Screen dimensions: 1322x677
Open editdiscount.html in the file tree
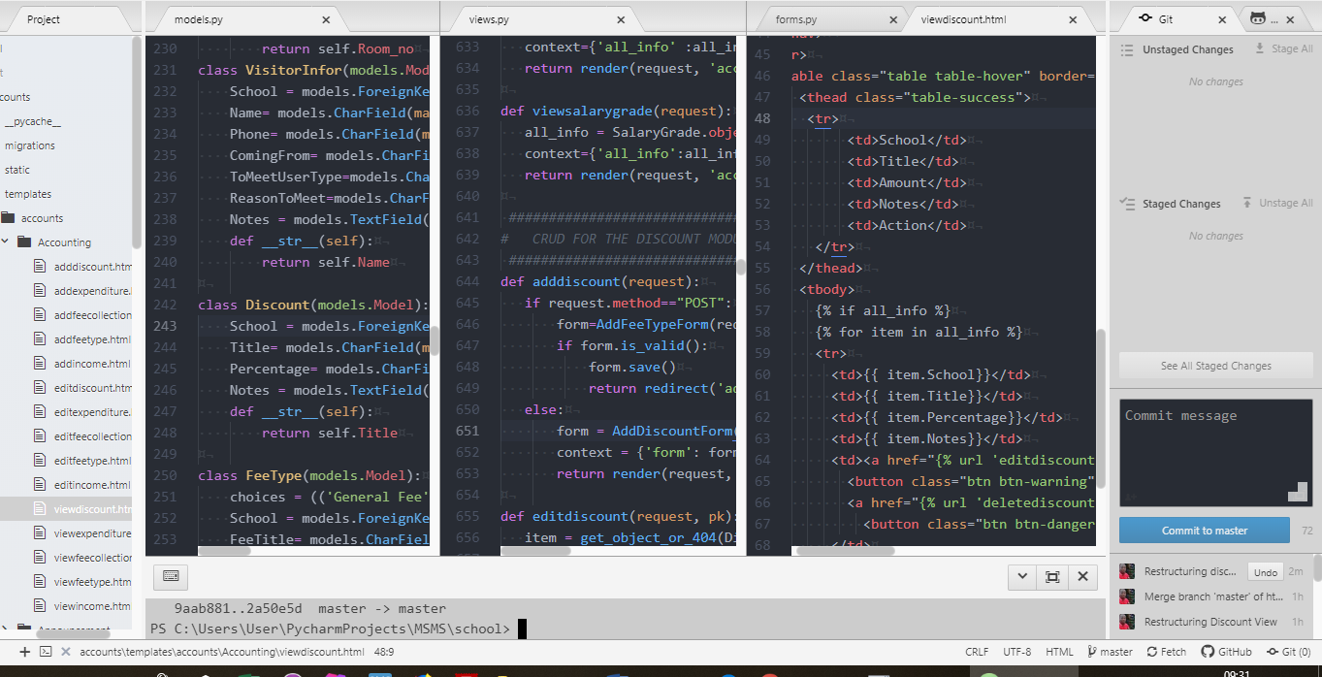[x=92, y=388]
